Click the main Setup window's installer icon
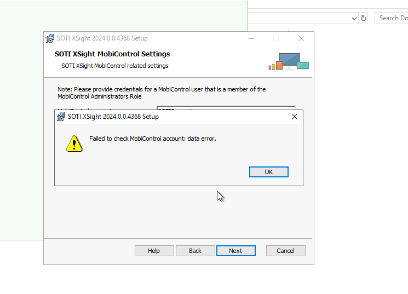408x294 pixels. tap(50, 38)
